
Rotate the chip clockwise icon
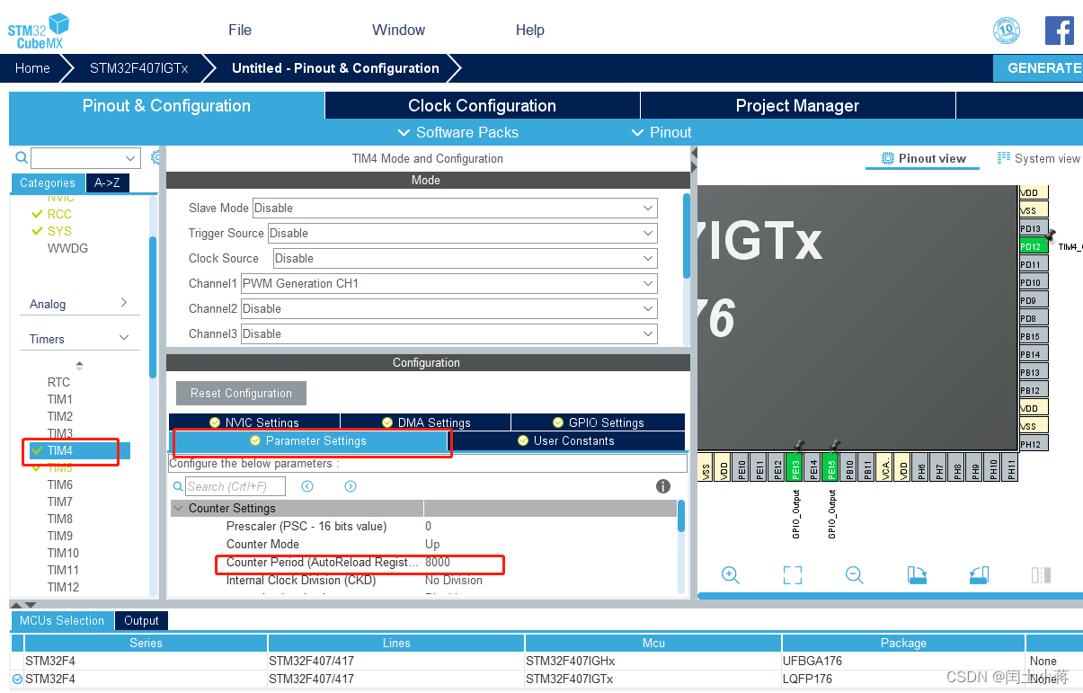(x=917, y=575)
